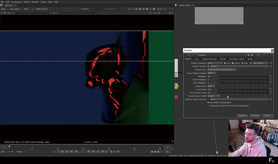
Task: Click the play forward button in timeline
Action: 89,152
